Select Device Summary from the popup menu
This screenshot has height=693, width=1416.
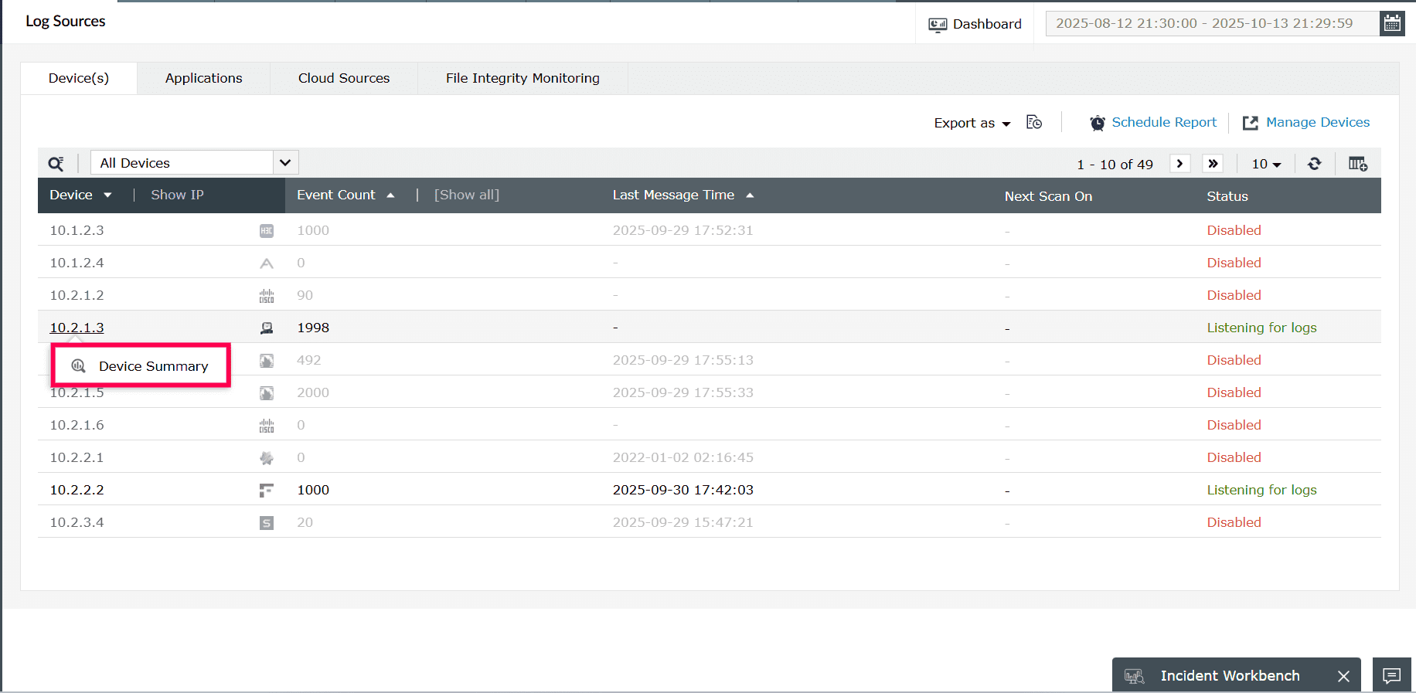141,365
